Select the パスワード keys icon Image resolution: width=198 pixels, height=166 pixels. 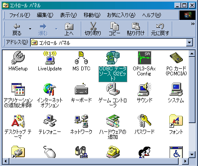click(x=144, y=121)
